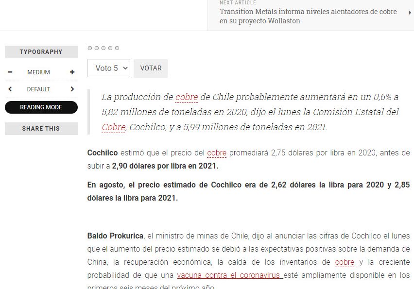Click the DEFAULT font style label
The width and height of the screenshot is (414, 289).
tap(39, 89)
